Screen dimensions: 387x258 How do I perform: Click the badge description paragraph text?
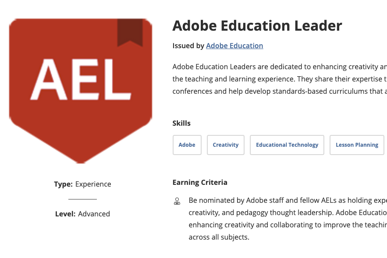coord(280,79)
